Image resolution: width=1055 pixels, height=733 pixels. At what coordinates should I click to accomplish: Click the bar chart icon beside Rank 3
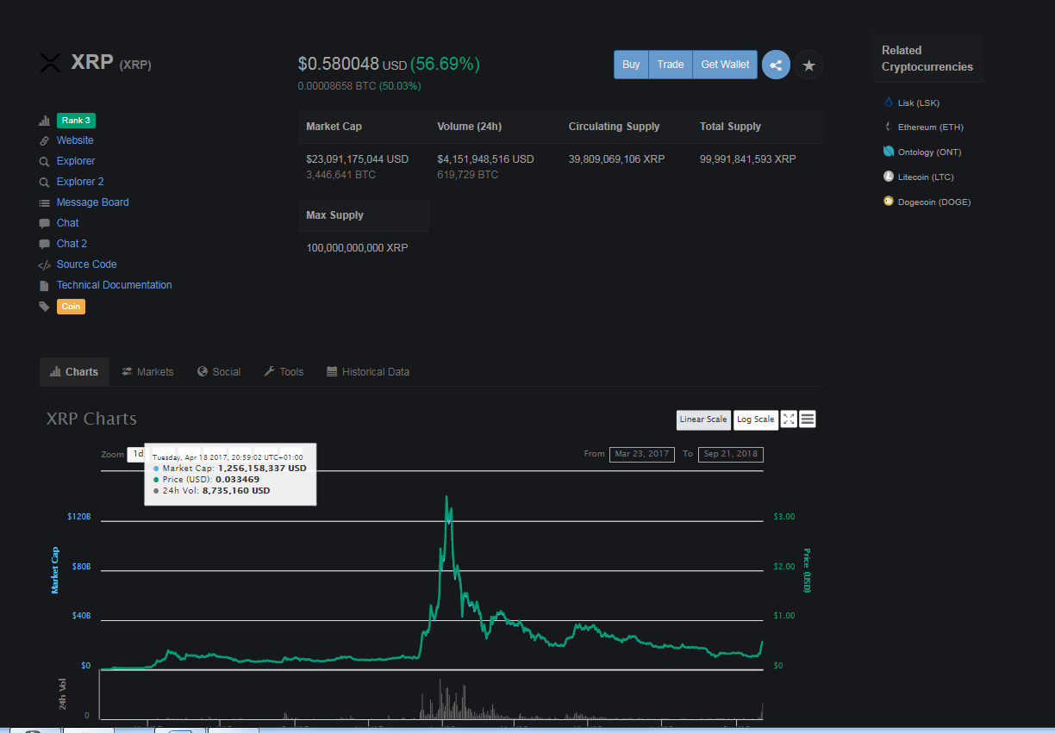pos(44,121)
